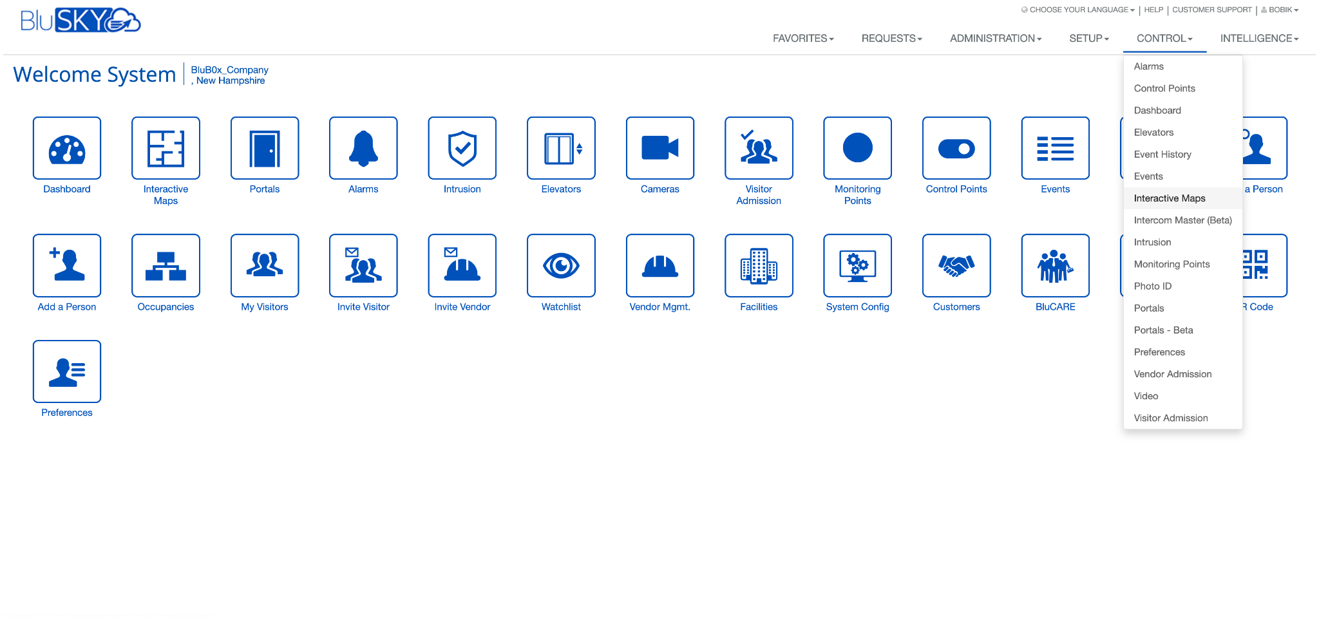
Task: Expand the BOBIK user menu
Action: (1280, 10)
